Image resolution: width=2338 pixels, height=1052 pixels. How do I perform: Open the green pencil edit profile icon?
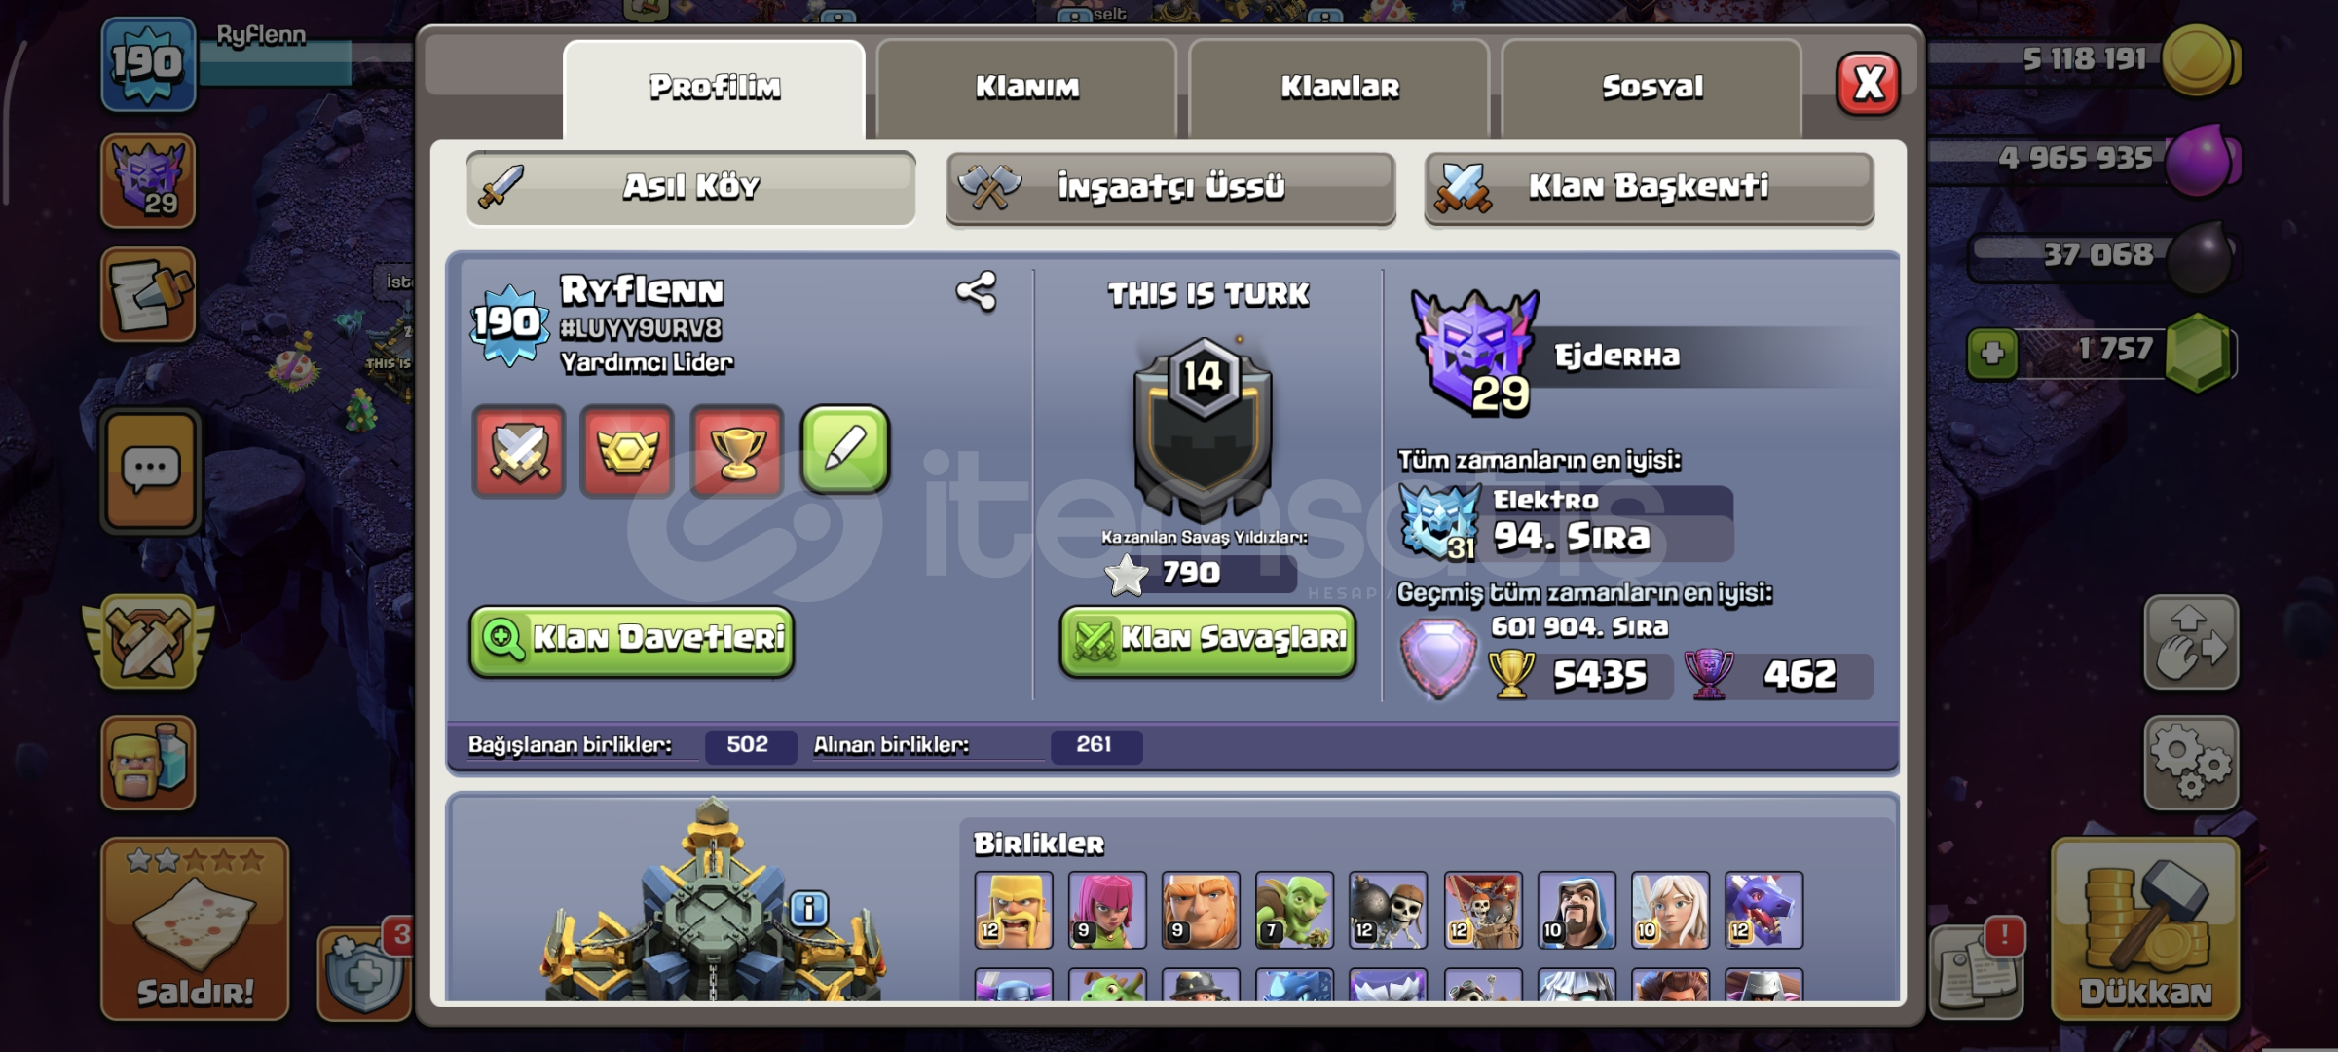[x=844, y=450]
